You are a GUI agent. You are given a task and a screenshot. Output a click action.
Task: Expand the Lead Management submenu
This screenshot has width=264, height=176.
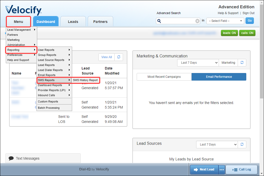pyautogui.click(x=21, y=30)
